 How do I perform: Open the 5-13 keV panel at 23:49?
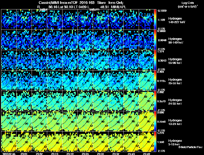[x=146, y=142]
